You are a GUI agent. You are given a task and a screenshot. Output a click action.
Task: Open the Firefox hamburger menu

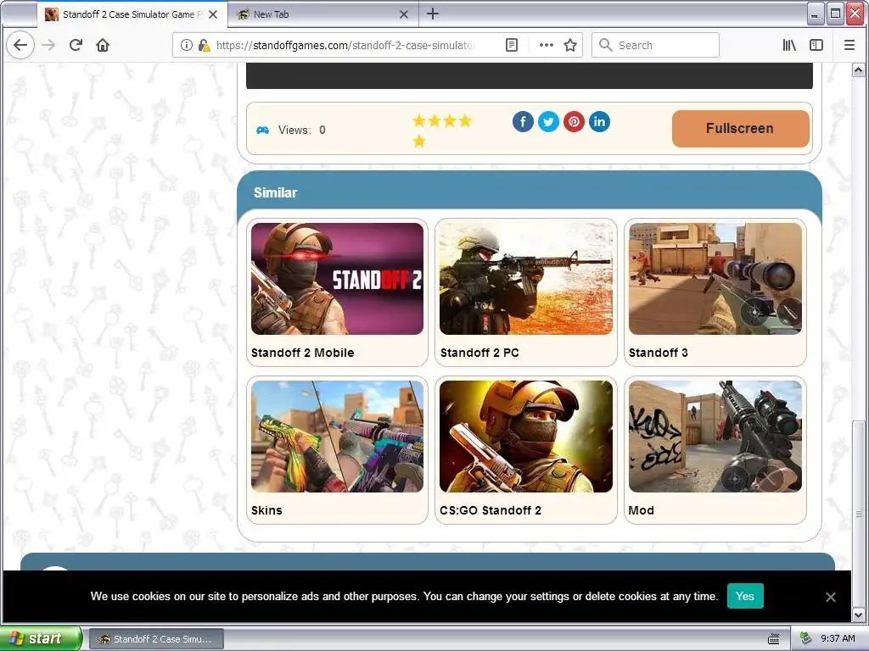click(x=849, y=45)
